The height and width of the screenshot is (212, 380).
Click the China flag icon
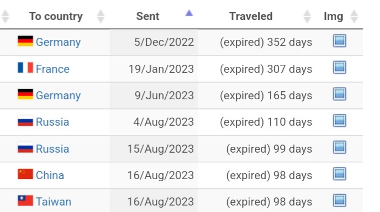pos(25,174)
